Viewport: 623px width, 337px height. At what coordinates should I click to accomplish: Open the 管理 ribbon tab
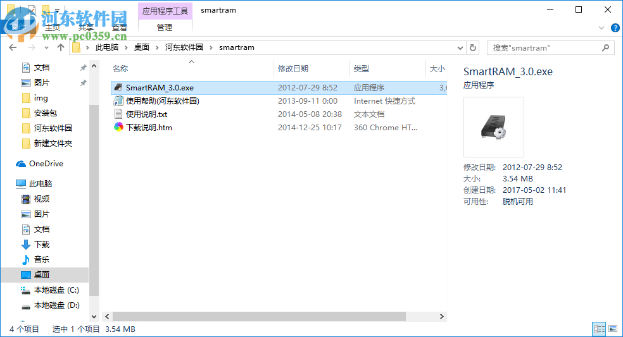[165, 28]
